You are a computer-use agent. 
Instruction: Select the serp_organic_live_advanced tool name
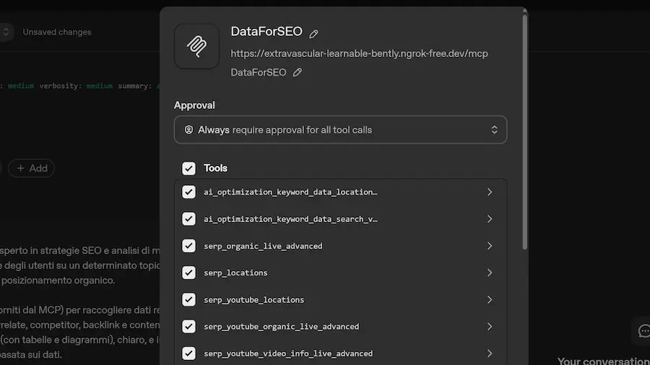(x=263, y=246)
